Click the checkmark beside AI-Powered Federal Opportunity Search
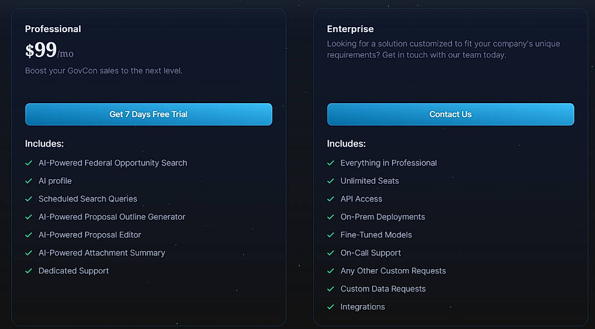Image resolution: width=595 pixels, height=329 pixels. [28, 163]
